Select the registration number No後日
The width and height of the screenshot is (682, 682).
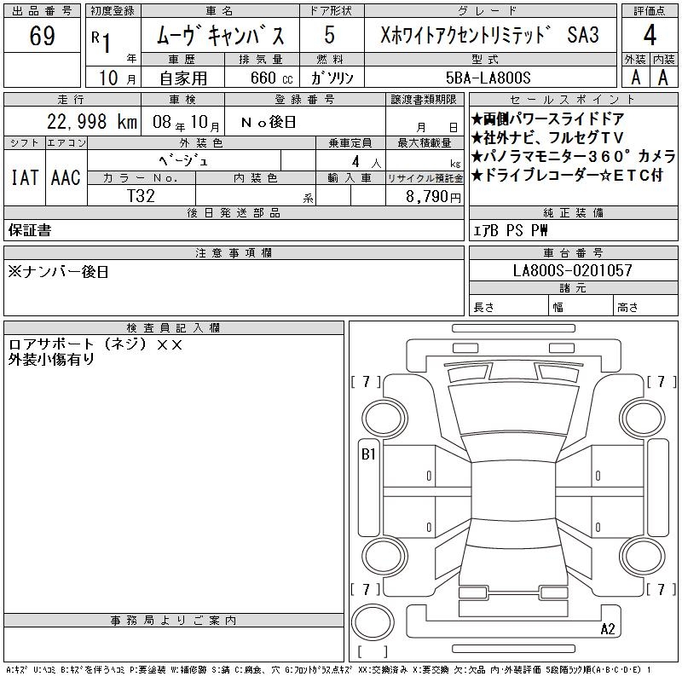(x=269, y=122)
